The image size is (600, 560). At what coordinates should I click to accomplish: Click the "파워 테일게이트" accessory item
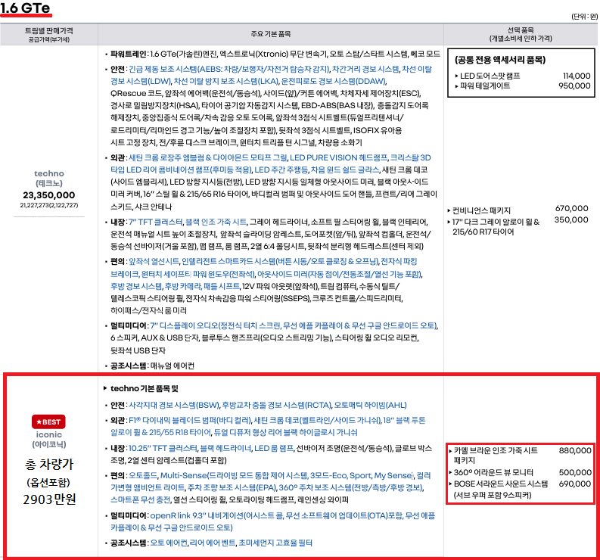pos(485,86)
